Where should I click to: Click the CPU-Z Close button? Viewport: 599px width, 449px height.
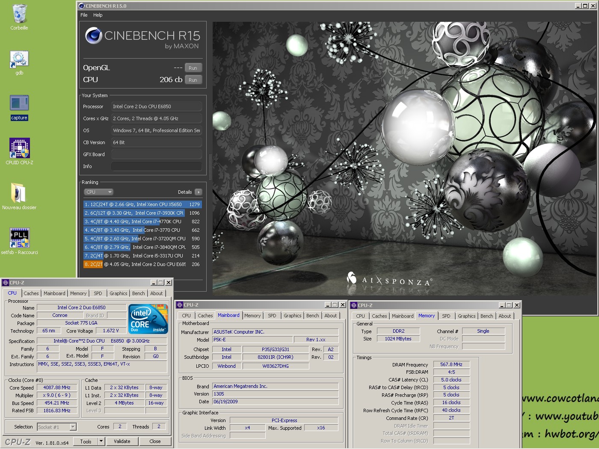click(155, 441)
